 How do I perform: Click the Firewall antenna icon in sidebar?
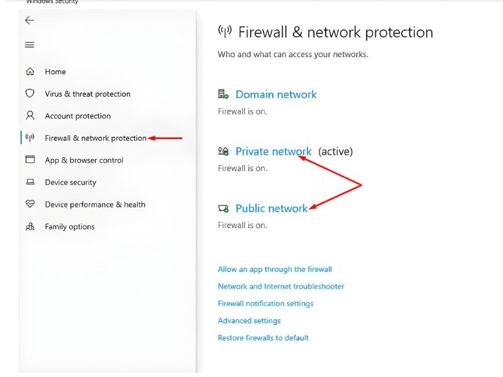pyautogui.click(x=30, y=138)
